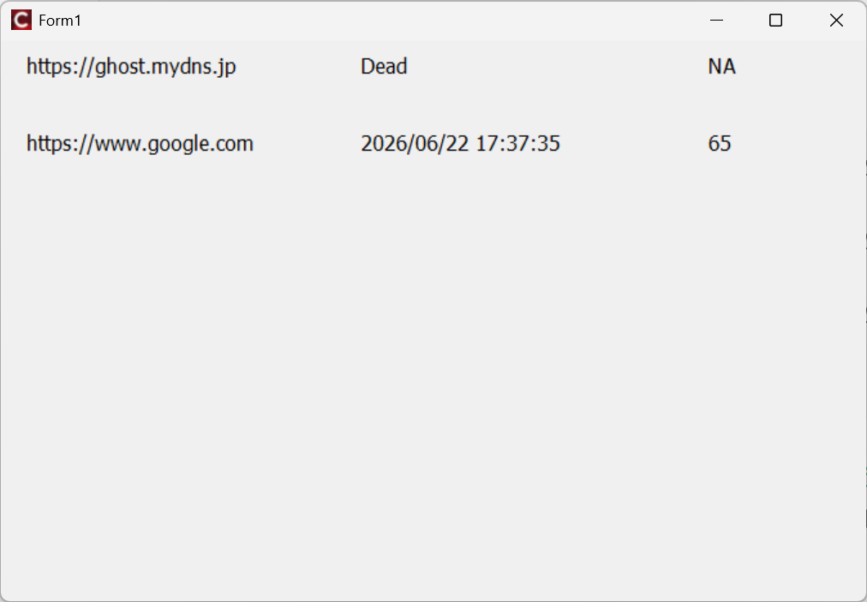
Task: Click blank space between ghost URL and Dead
Action: [x=298, y=67]
